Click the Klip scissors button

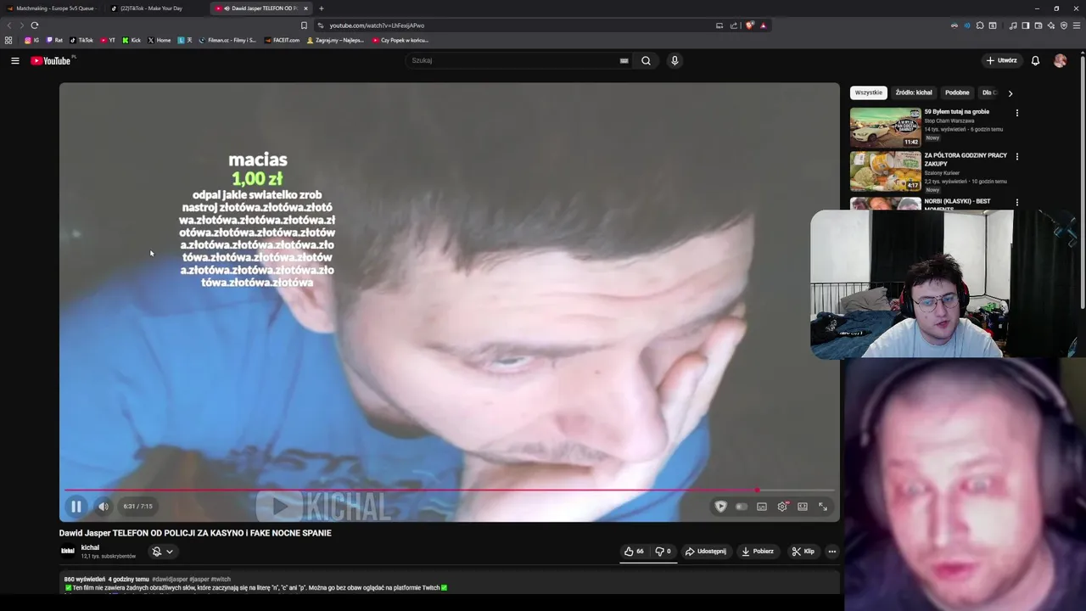(x=803, y=552)
